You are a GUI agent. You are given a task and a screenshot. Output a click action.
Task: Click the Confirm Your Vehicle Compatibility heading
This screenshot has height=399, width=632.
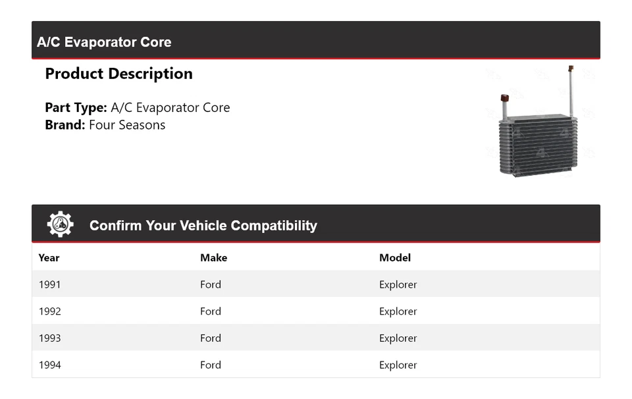coord(203,226)
